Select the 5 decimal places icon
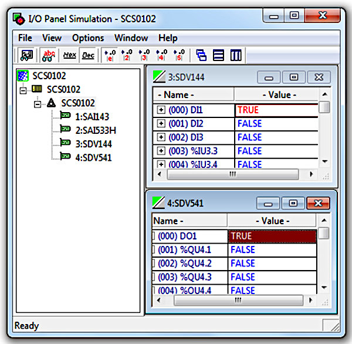352x344 pixels. 179,55
